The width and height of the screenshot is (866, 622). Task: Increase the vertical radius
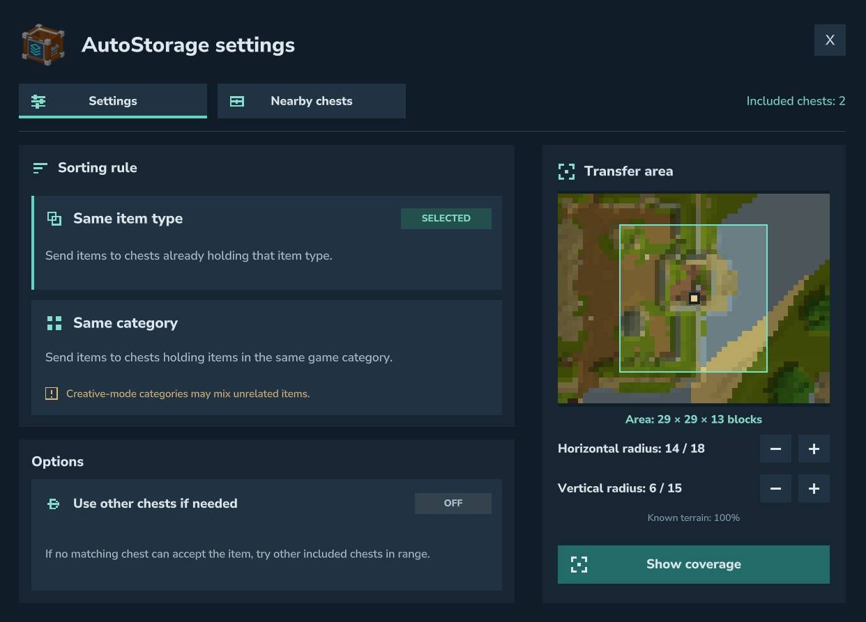coord(814,489)
